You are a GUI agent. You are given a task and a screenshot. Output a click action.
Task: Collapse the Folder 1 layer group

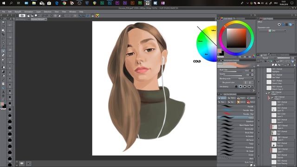tap(266, 93)
